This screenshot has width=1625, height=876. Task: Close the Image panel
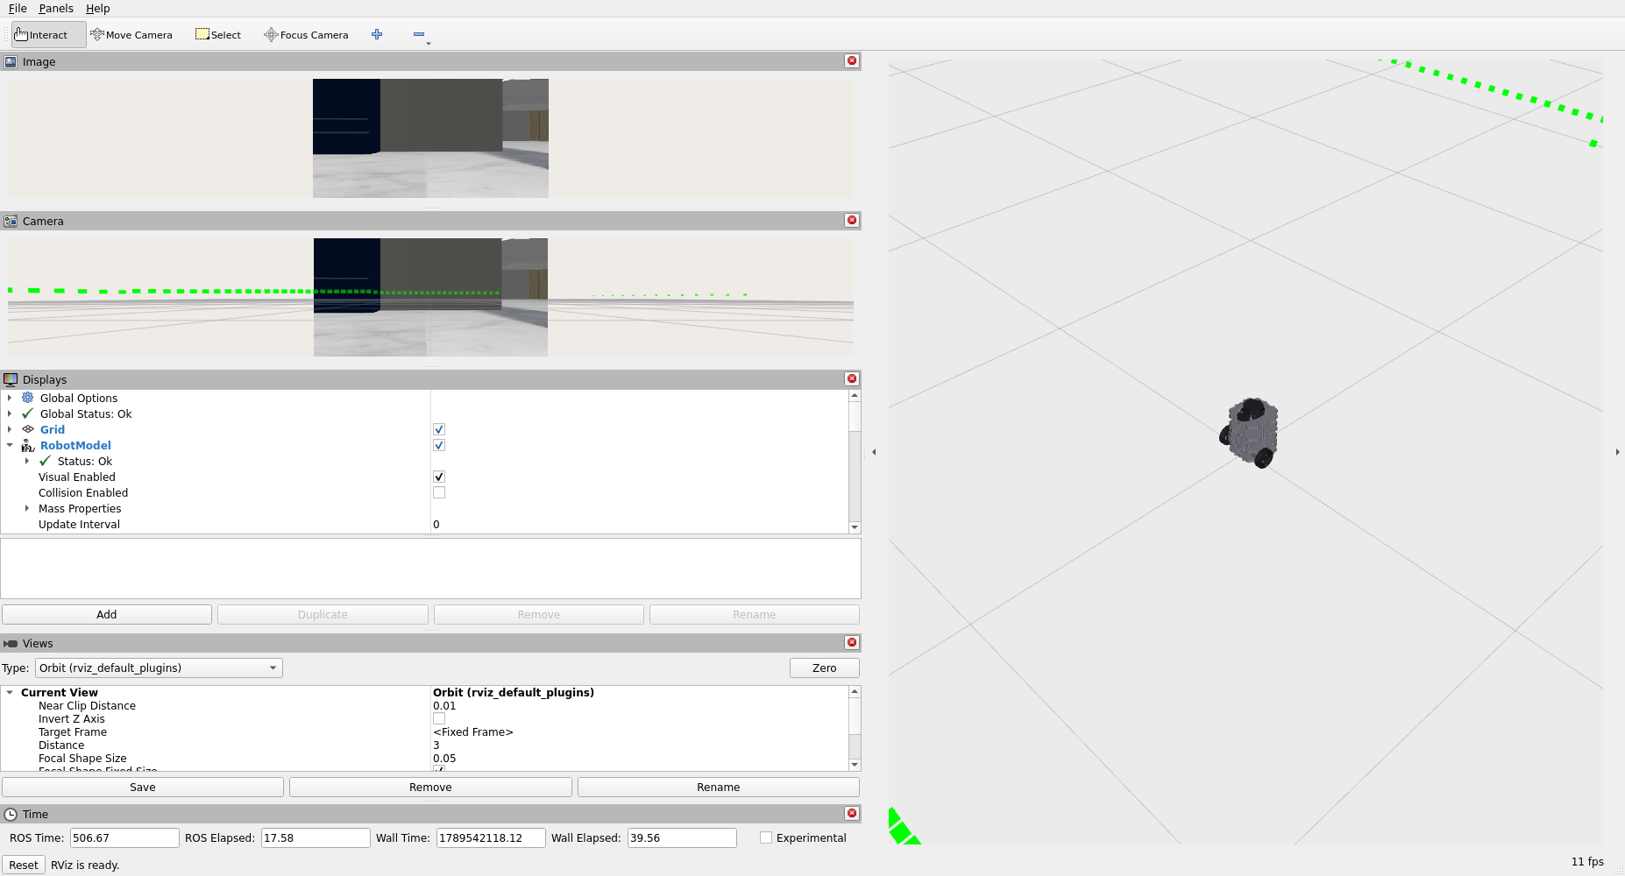pyautogui.click(x=852, y=60)
